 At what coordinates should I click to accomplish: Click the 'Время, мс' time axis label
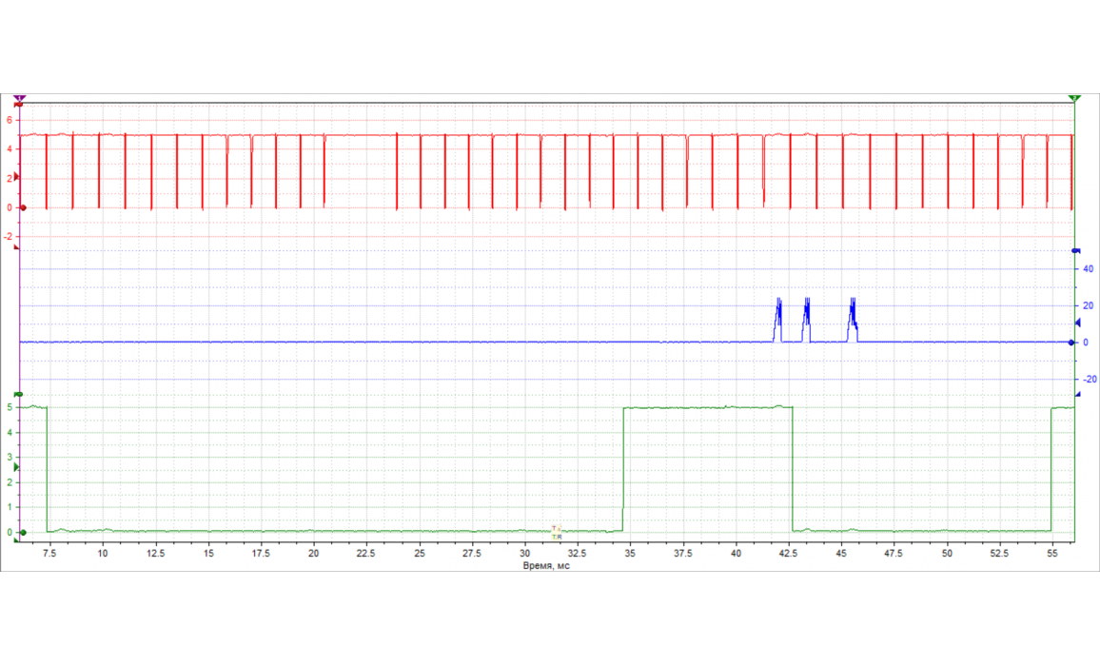point(549,565)
